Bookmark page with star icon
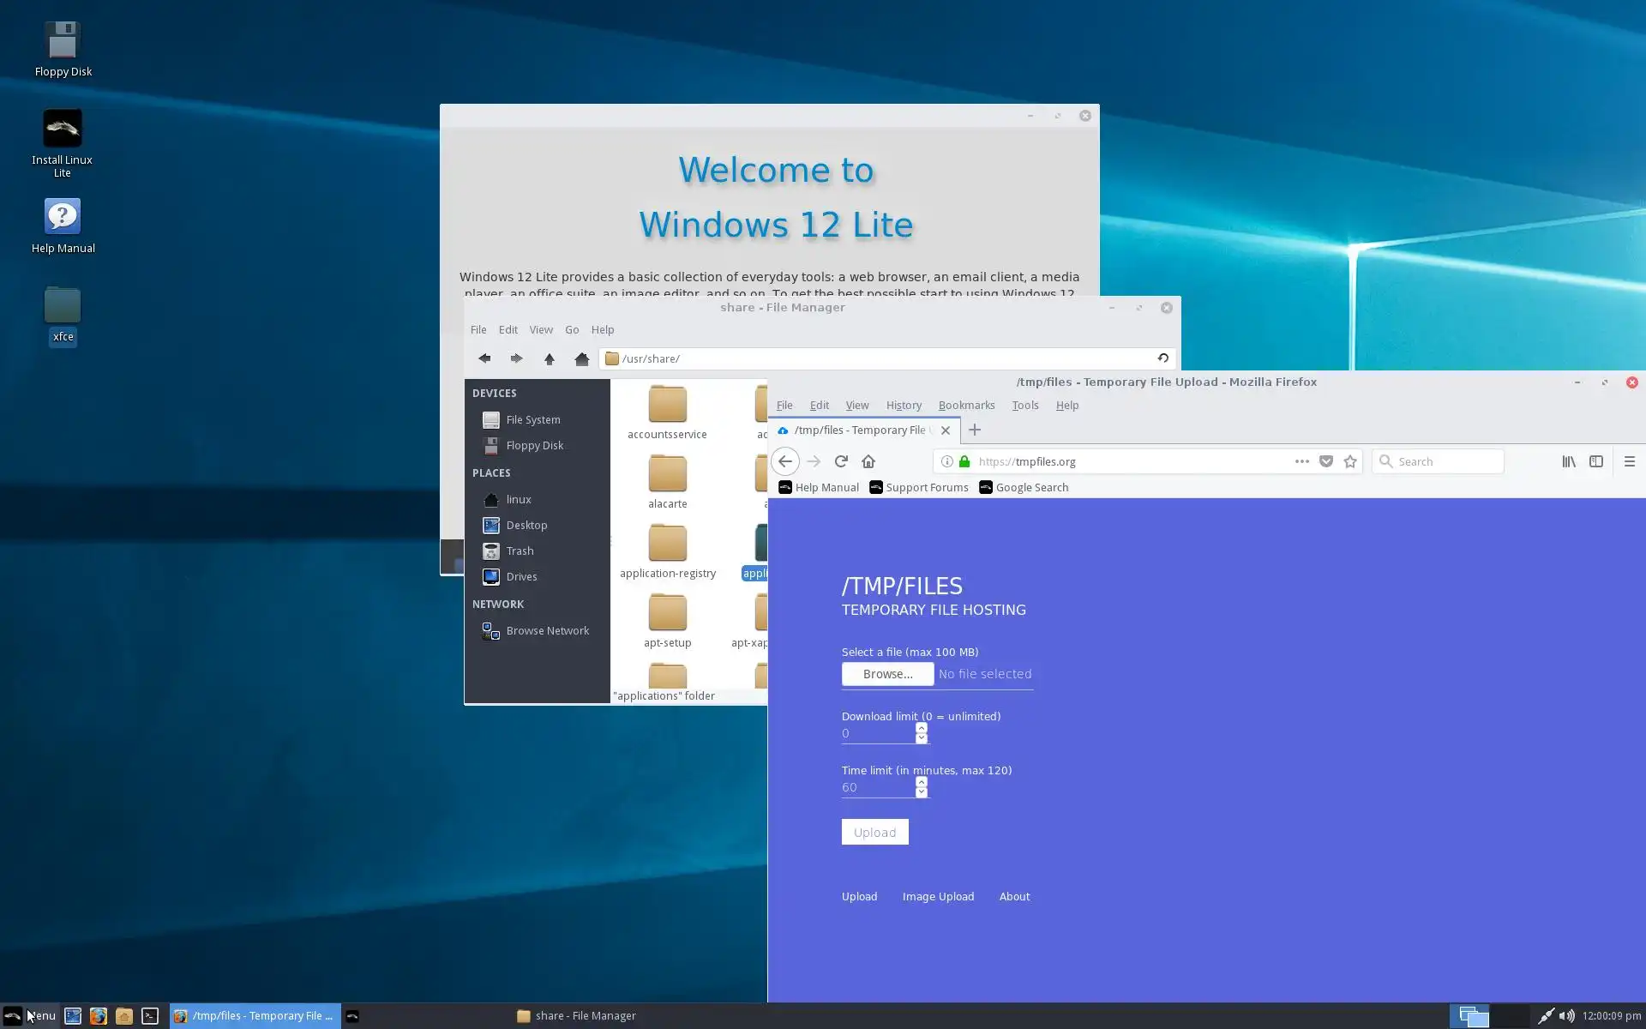 1350,461
